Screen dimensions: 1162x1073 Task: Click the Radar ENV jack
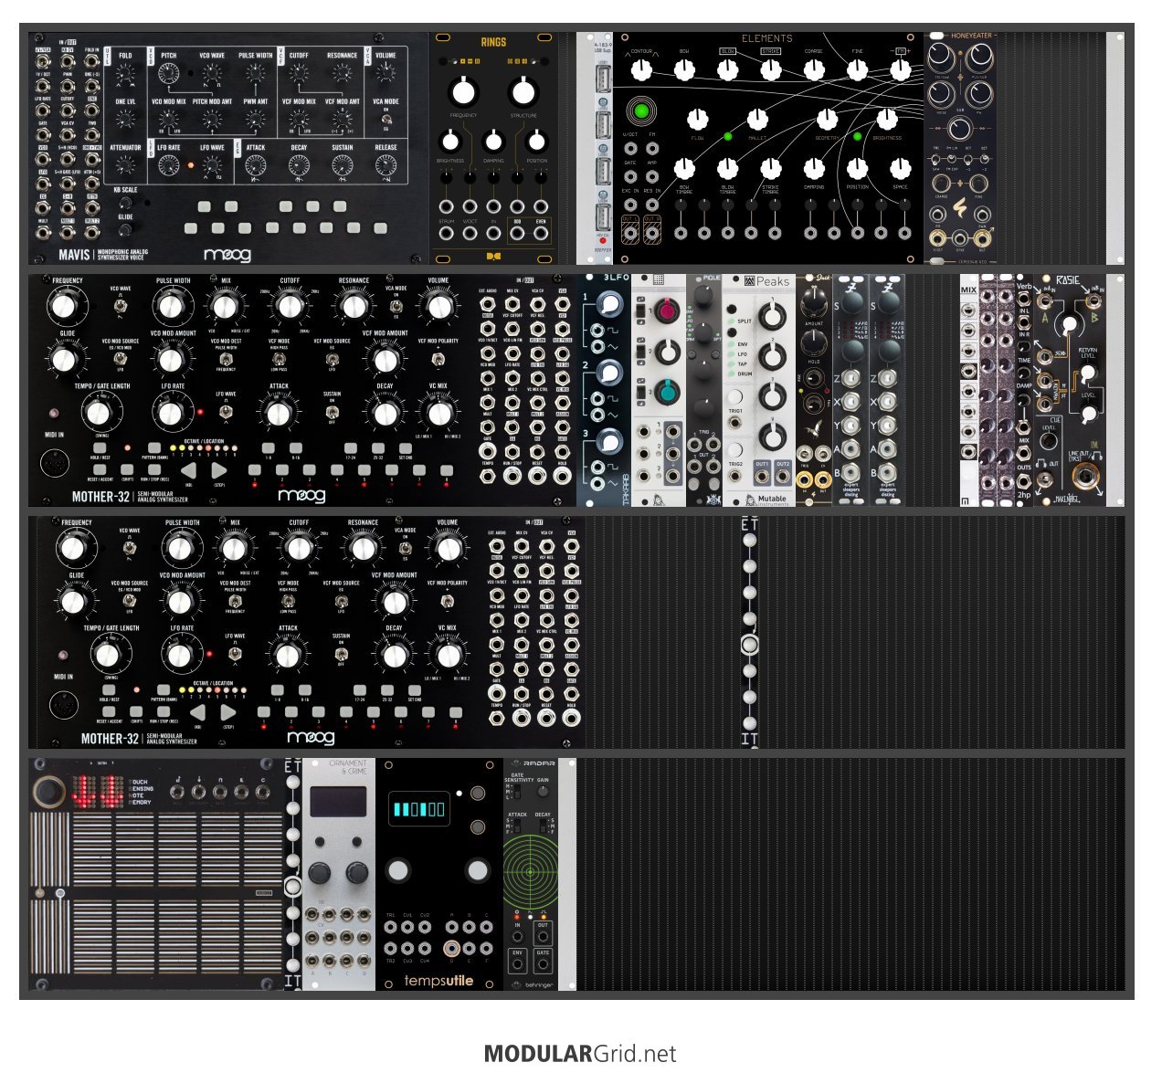pyautogui.click(x=517, y=963)
